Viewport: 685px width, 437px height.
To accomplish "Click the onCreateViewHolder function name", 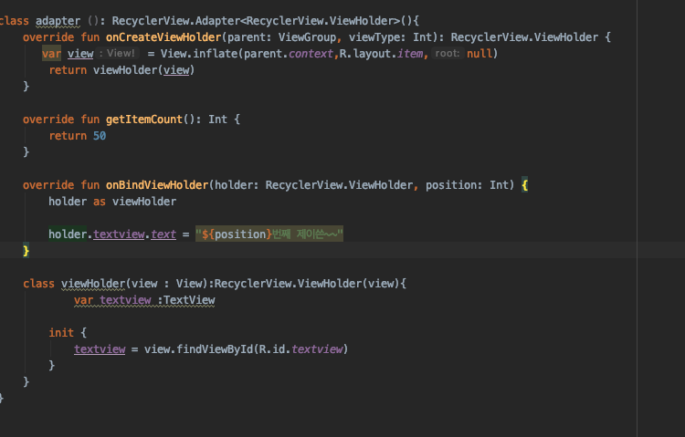I will tap(163, 37).
